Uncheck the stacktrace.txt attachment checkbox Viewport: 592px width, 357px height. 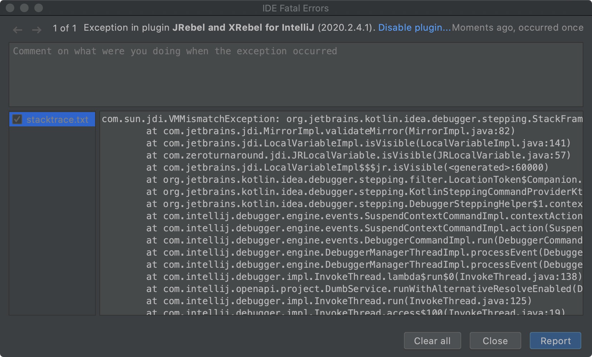(x=17, y=119)
